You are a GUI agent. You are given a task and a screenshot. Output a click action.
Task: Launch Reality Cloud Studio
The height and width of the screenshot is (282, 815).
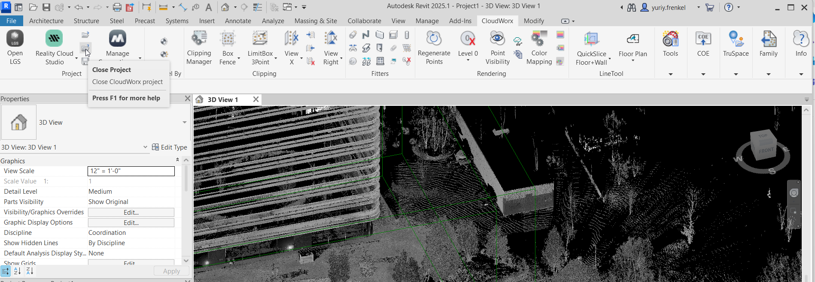tap(54, 47)
